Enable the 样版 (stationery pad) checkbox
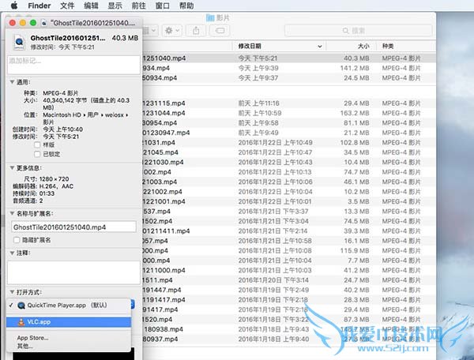 pyautogui.click(x=37, y=144)
